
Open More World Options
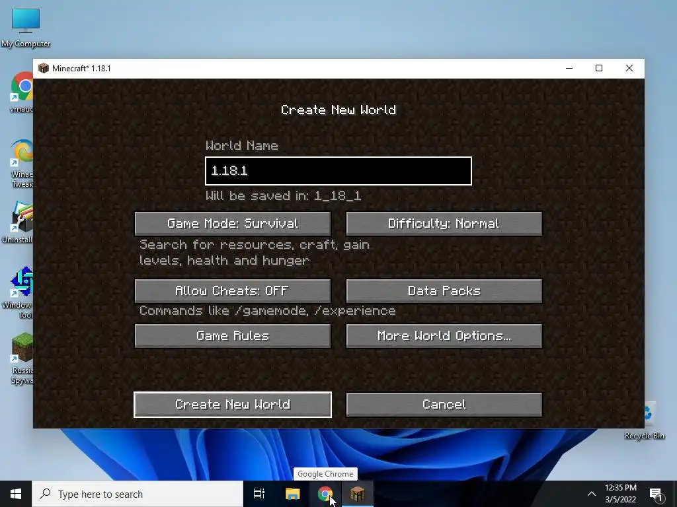[444, 336]
